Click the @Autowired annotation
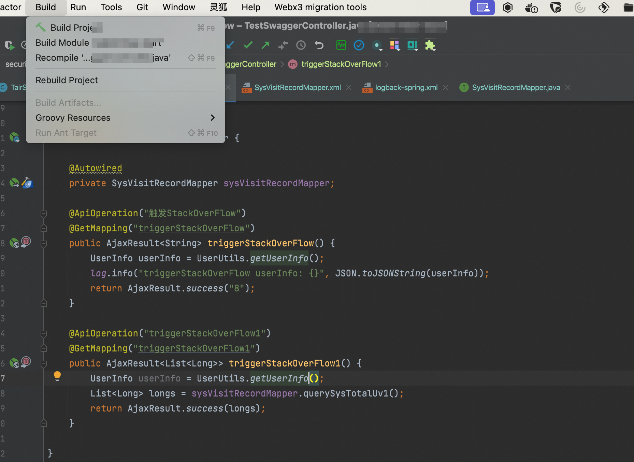634x462 pixels. click(96, 168)
